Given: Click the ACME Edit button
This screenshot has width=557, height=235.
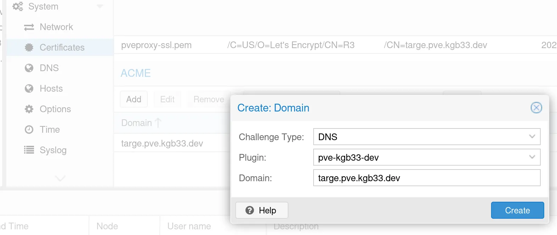Looking at the screenshot, I should 167,99.
